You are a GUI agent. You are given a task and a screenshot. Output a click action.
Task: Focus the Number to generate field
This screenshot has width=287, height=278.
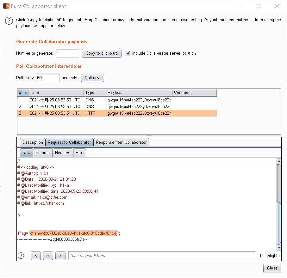point(67,53)
